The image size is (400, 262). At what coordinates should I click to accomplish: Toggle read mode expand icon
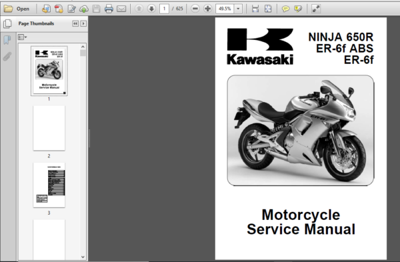coord(316,9)
